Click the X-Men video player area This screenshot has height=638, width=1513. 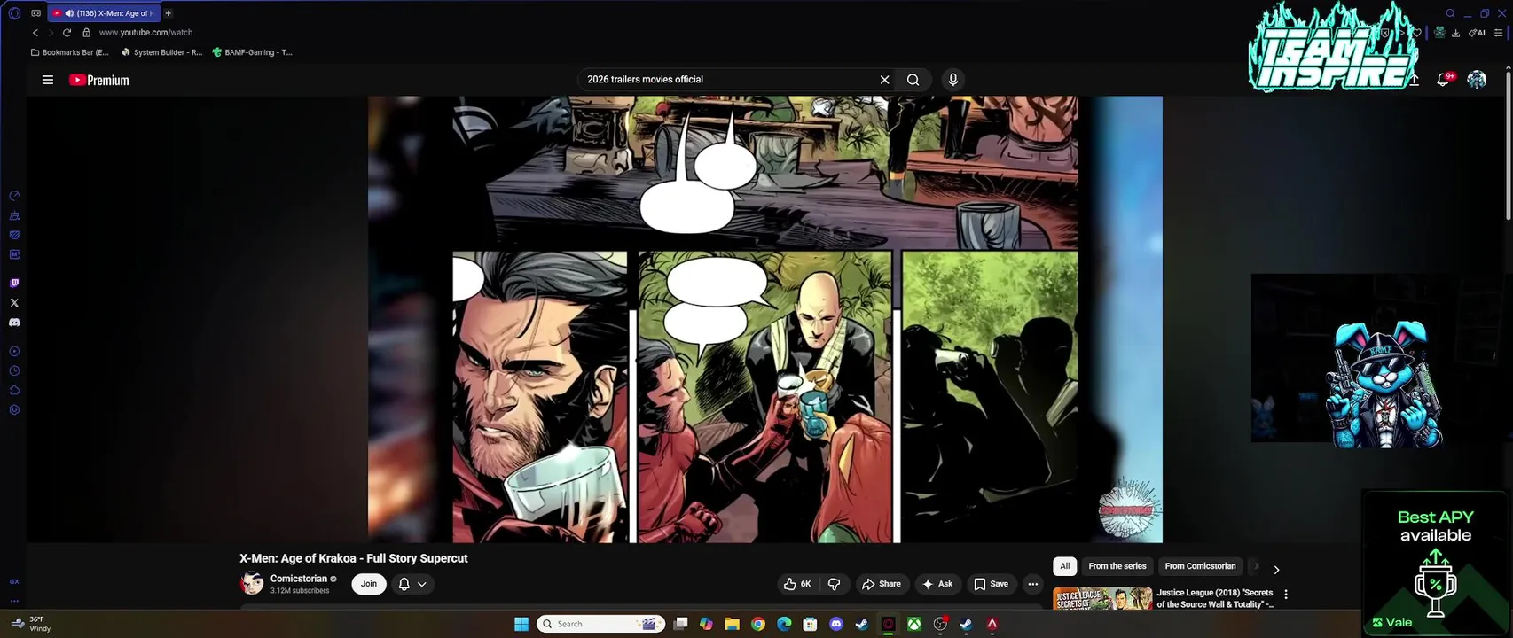pyautogui.click(x=765, y=319)
